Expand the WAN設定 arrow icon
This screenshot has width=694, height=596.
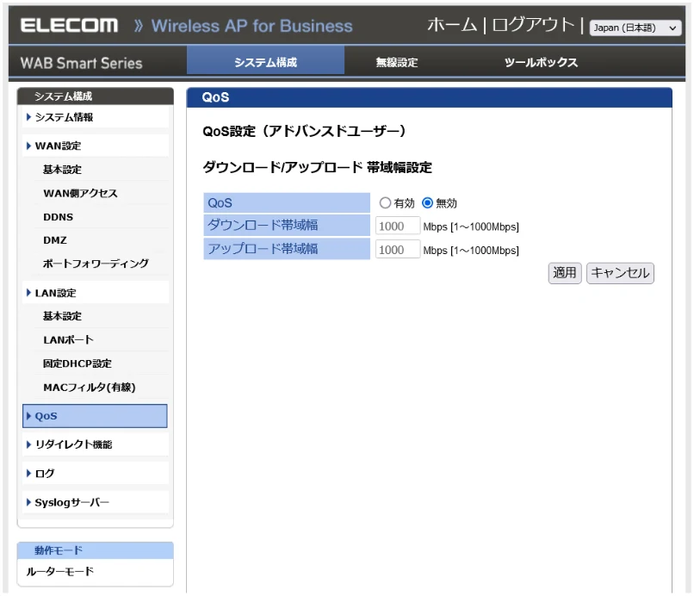[x=28, y=146]
